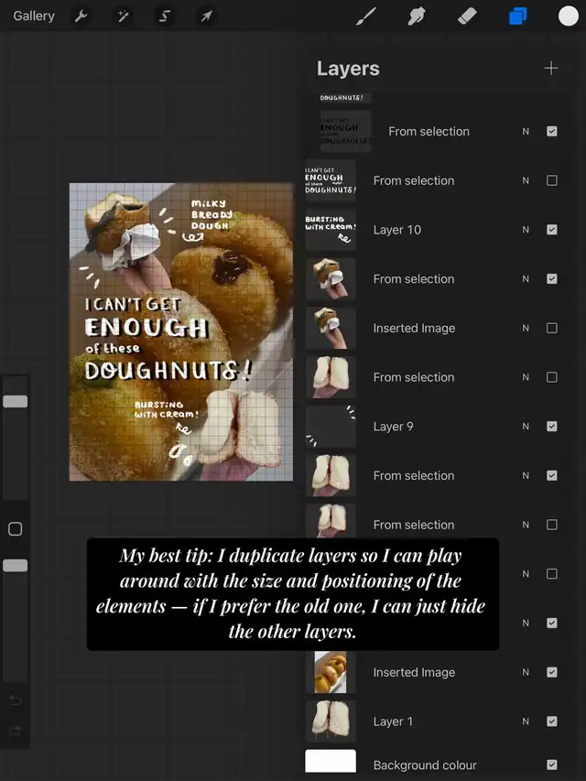
Task: Select the Eraser tool
Action: pyautogui.click(x=467, y=16)
